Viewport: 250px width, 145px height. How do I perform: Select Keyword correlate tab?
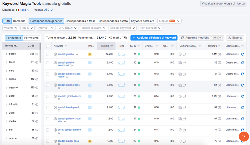point(143,21)
